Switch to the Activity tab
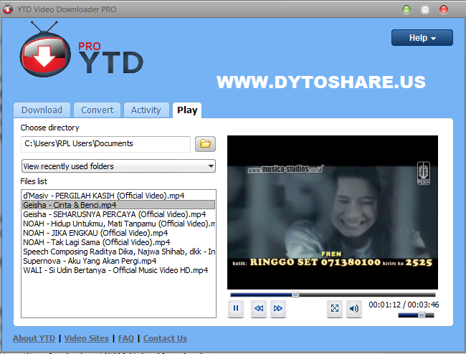The image size is (466, 354). tap(146, 110)
